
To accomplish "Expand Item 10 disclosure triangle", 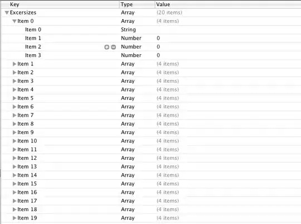I will [x=14, y=141].
